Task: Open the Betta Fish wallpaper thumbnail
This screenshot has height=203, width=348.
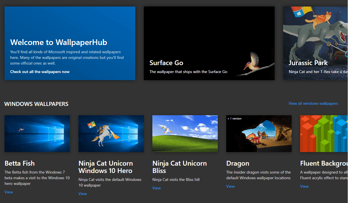Action: (x=37, y=134)
